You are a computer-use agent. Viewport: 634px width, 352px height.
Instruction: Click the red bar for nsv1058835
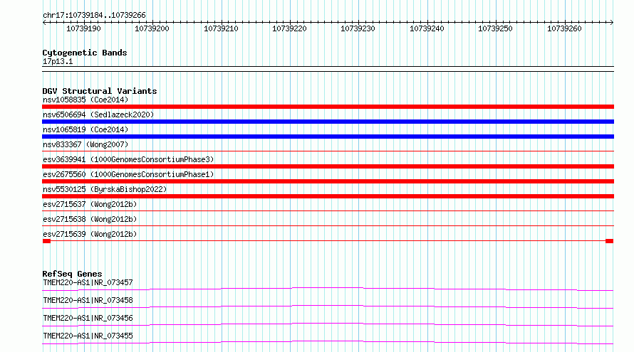(328, 107)
